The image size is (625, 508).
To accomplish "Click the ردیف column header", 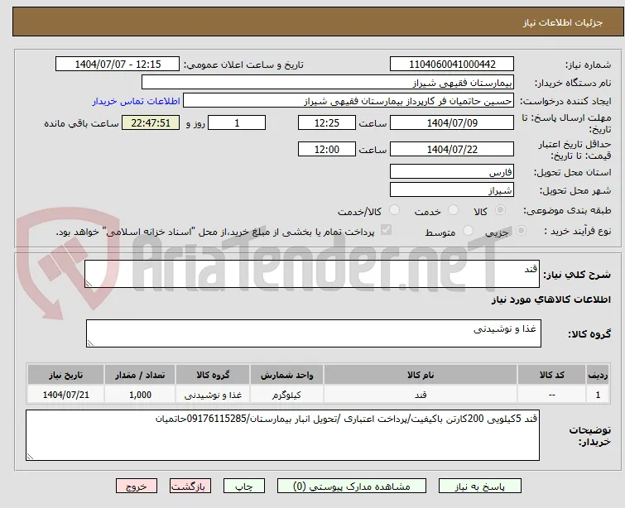I will [x=598, y=375].
